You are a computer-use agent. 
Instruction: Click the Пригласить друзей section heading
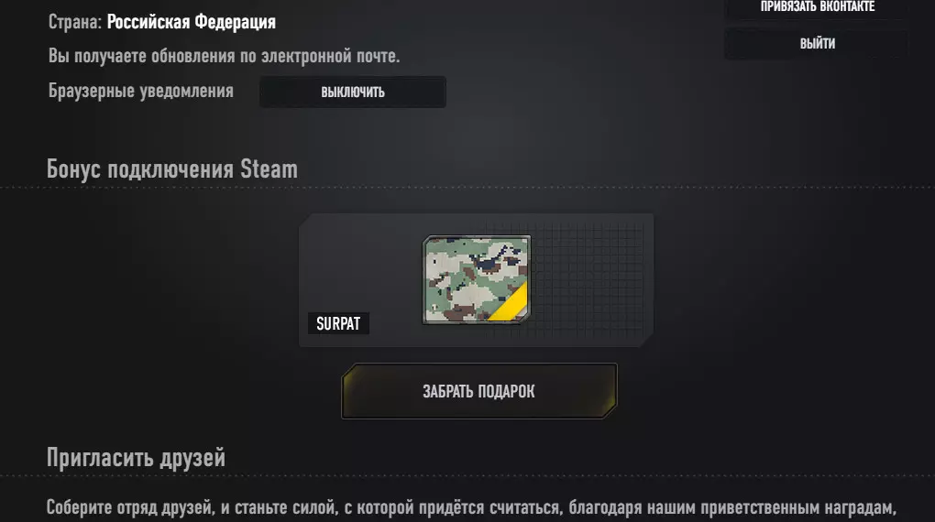pos(136,458)
